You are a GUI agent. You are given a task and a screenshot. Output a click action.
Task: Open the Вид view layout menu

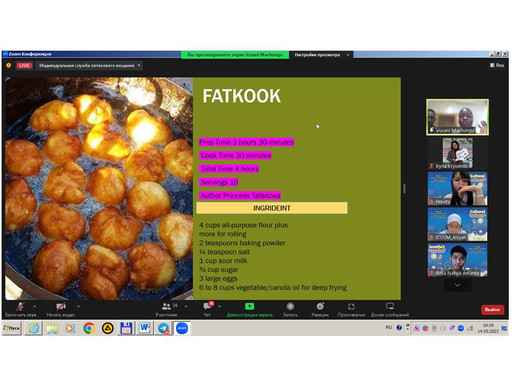(497, 65)
